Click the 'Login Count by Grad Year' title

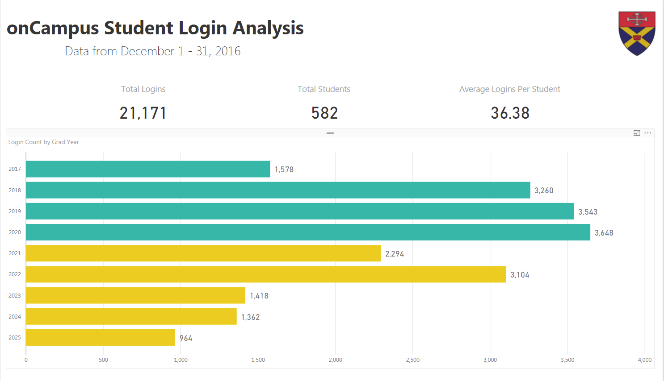(44, 142)
